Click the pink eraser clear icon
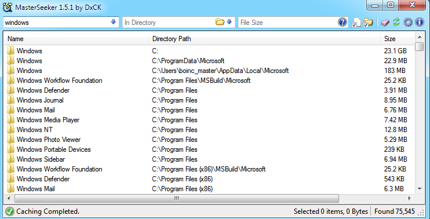The height and width of the screenshot is (219, 430). pos(385,23)
